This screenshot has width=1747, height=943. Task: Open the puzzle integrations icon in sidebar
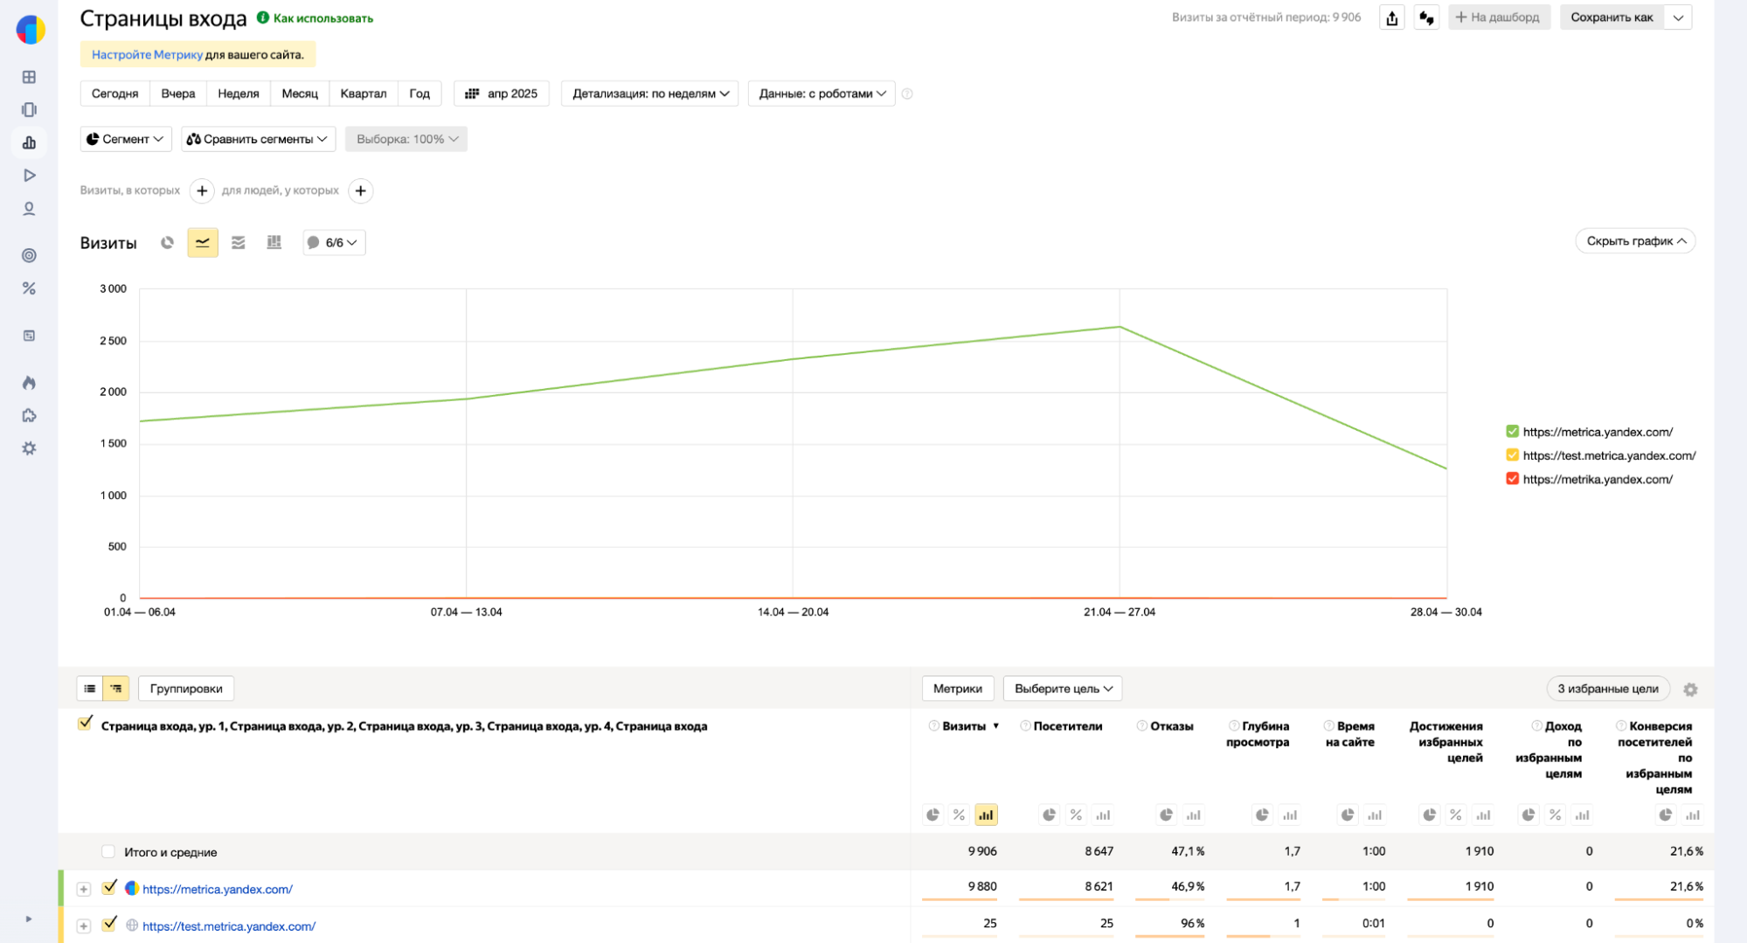[x=29, y=416]
